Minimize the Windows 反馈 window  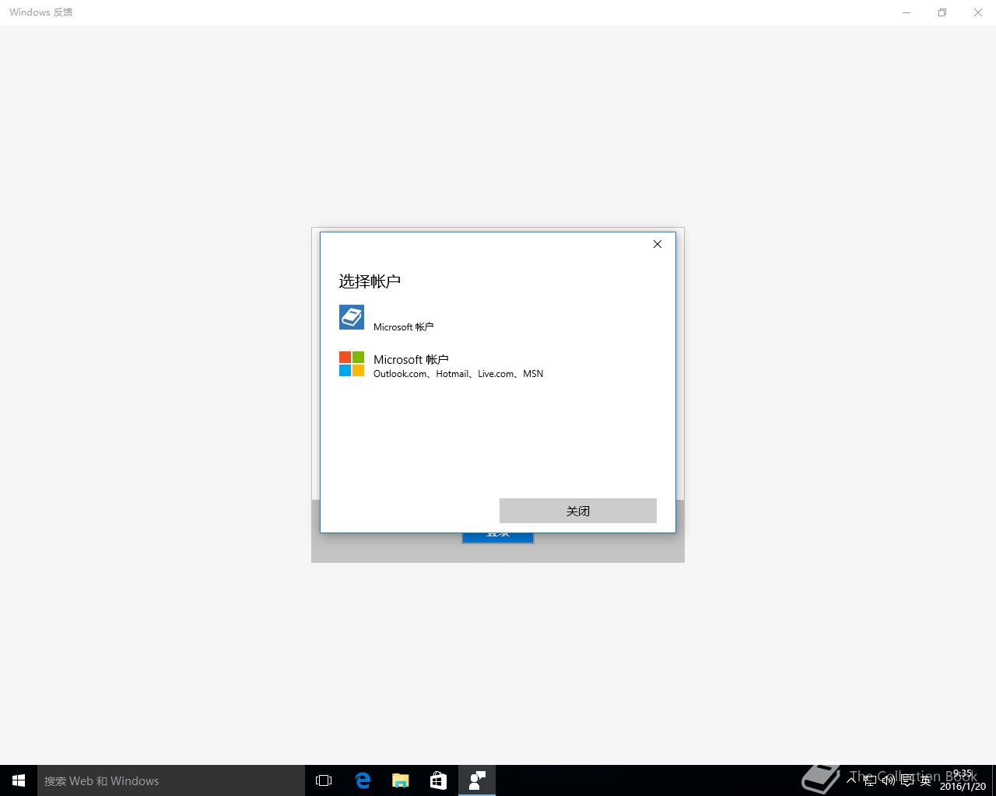point(907,12)
